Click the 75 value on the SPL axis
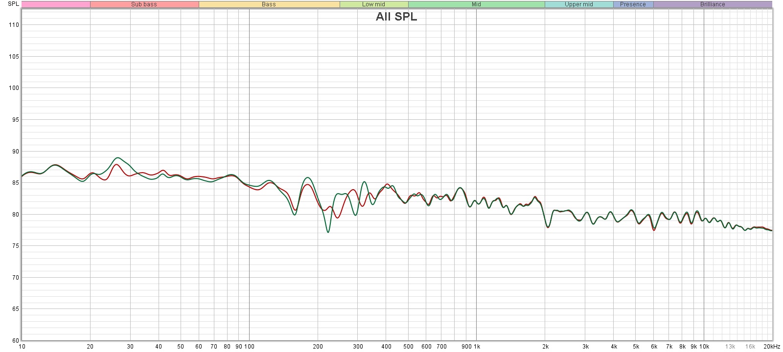This screenshot has height=352, width=783. click(15, 246)
